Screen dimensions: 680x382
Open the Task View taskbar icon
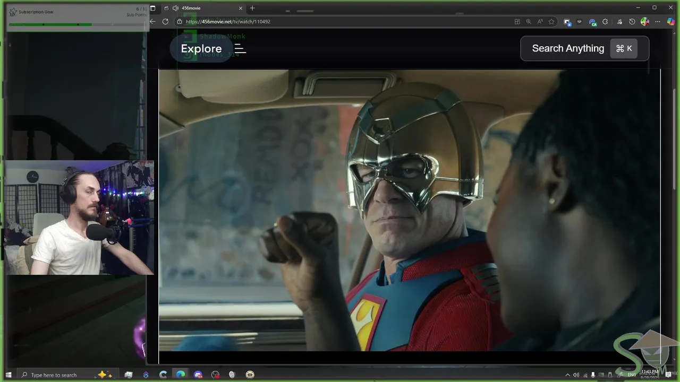click(129, 375)
